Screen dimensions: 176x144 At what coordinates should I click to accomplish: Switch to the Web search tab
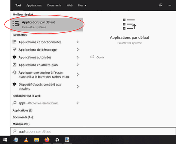click(x=70, y=6)
